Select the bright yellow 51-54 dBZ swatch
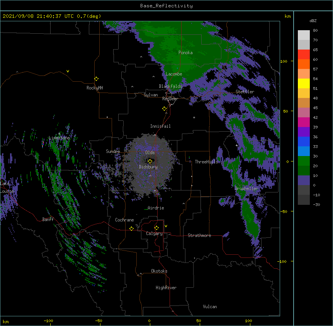 (x=304, y=83)
